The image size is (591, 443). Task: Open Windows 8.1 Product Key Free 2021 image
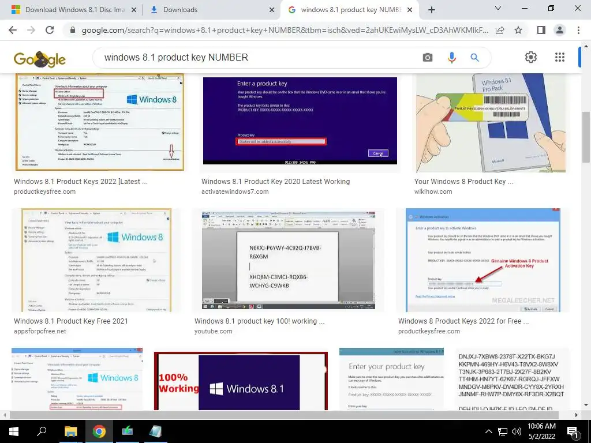(x=96, y=260)
